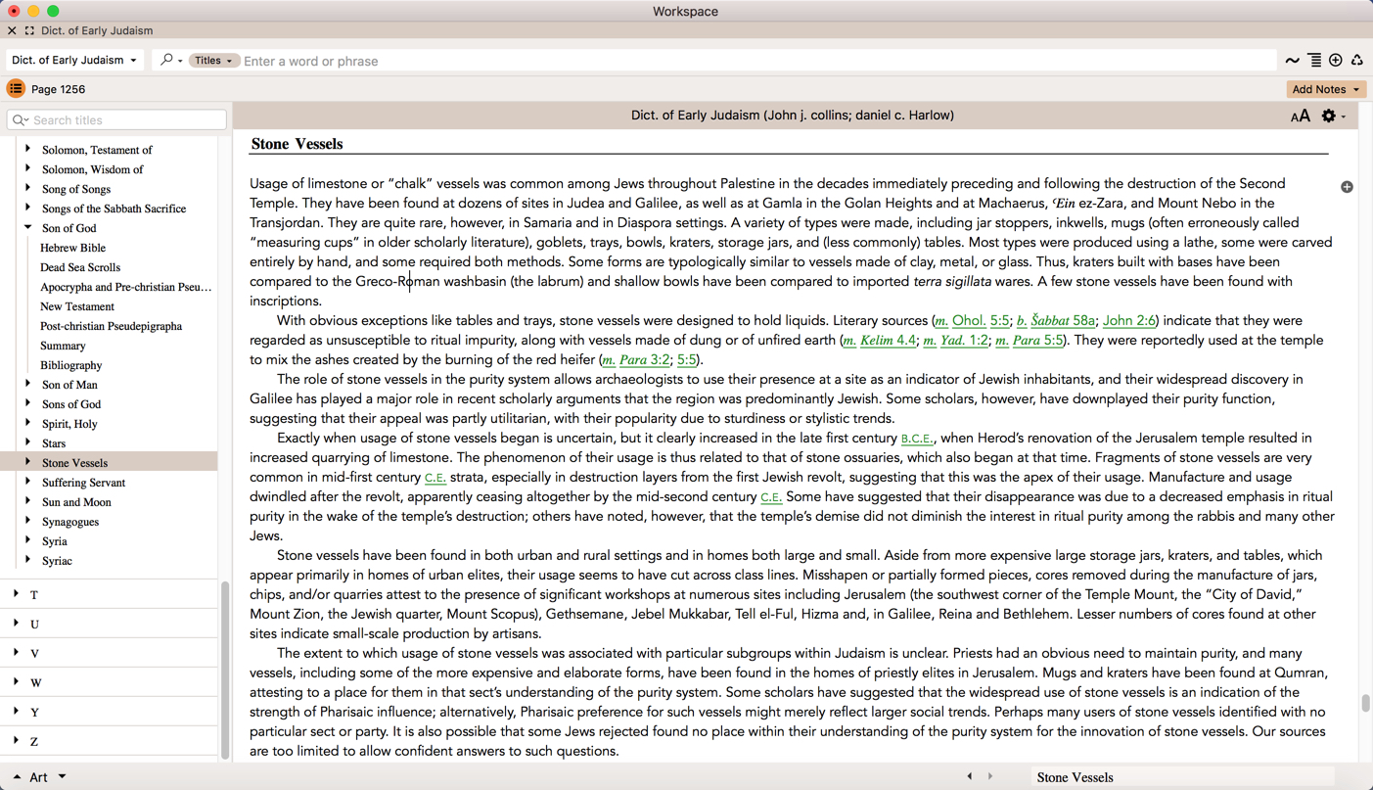Open the gear display settings menu

pyautogui.click(x=1334, y=116)
